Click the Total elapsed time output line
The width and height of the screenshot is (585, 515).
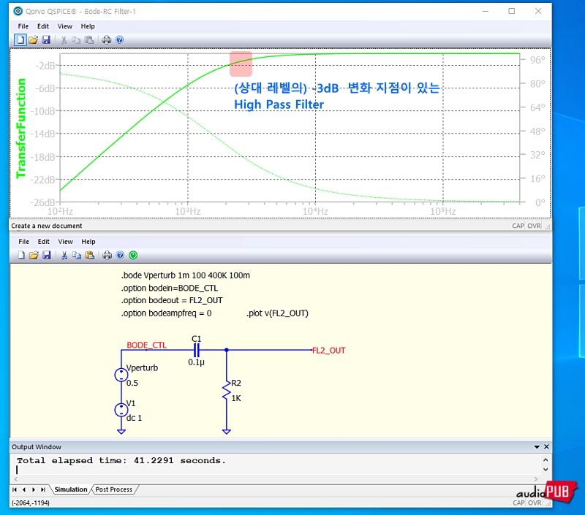coord(121,461)
